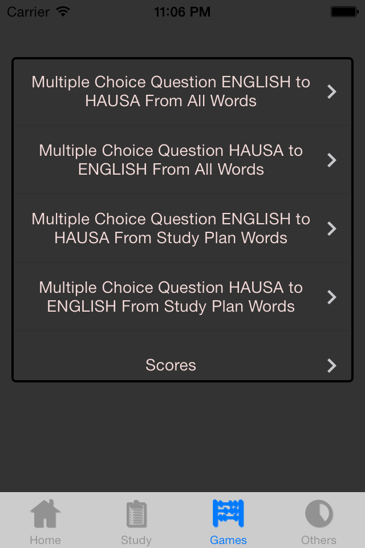Image resolution: width=365 pixels, height=548 pixels.
Task: Open ENGLISH to HAUSA From Study Plan Words
Action: pos(171,228)
